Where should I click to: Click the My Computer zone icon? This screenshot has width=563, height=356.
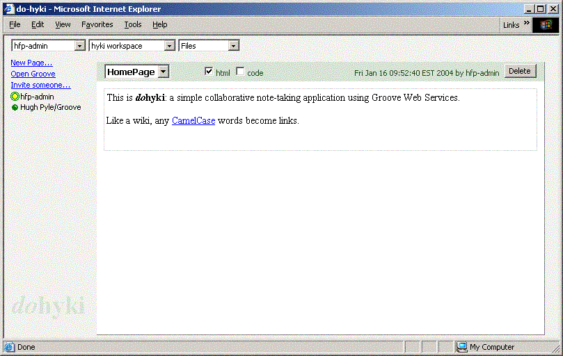click(461, 347)
